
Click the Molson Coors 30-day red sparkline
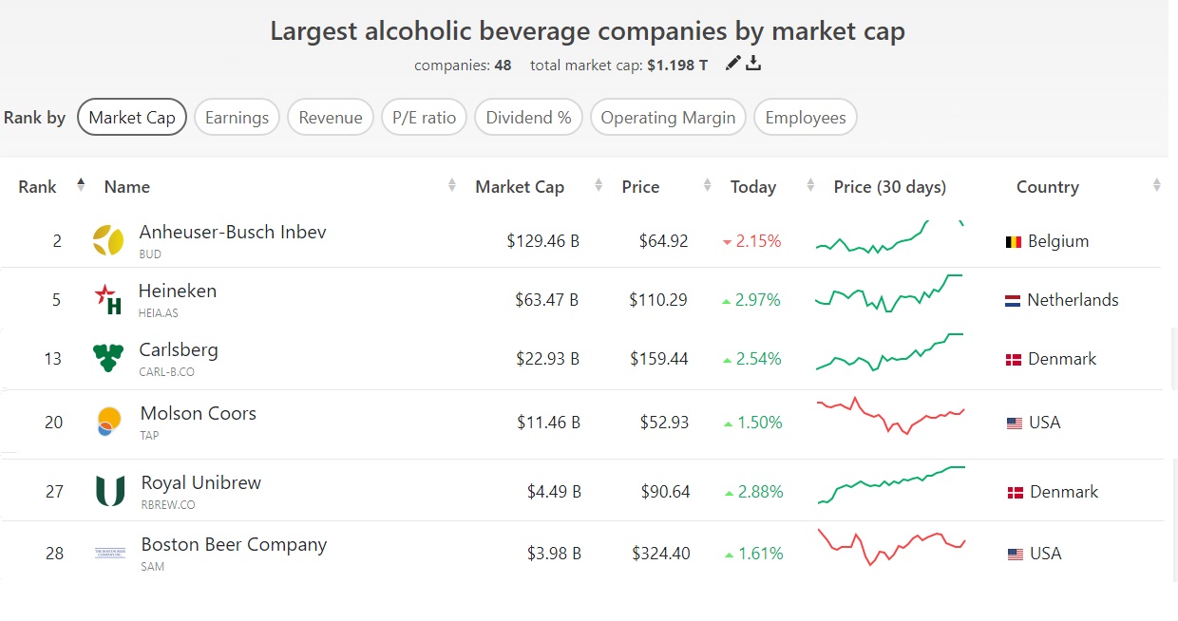coord(890,416)
